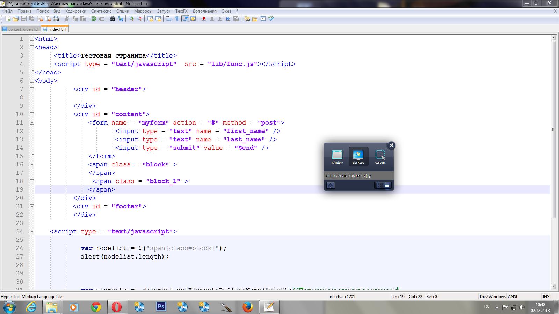Save the current file via toolbar
Image resolution: width=559 pixels, height=314 pixels.
[24, 18]
